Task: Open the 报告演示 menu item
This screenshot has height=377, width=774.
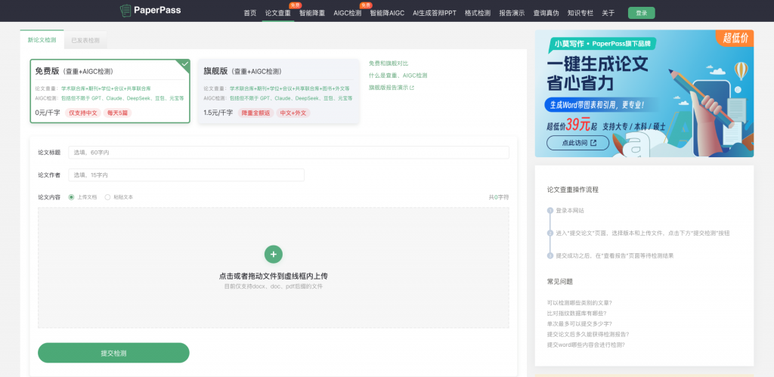Action: pos(512,13)
